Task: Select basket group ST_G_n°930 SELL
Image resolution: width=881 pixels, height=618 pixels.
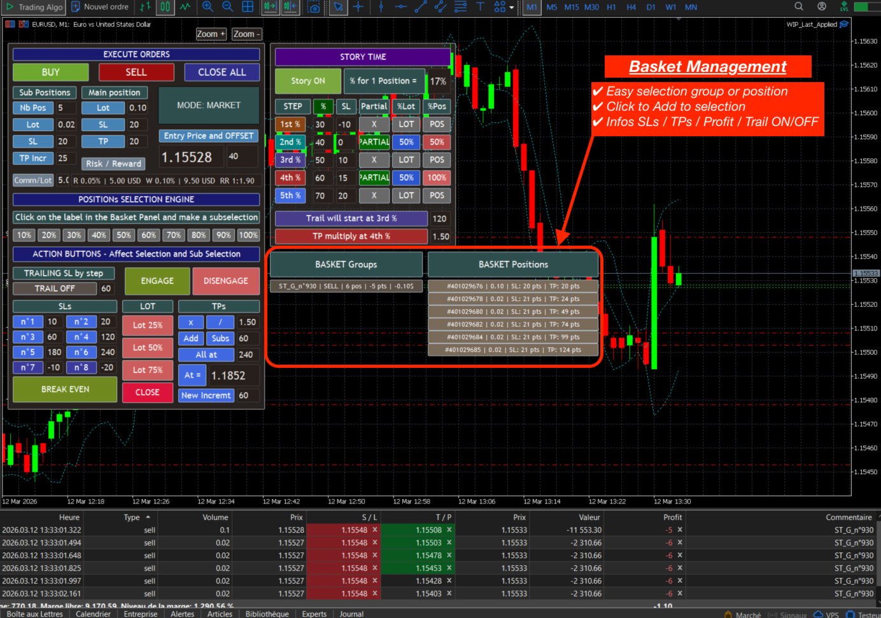Action: point(346,286)
